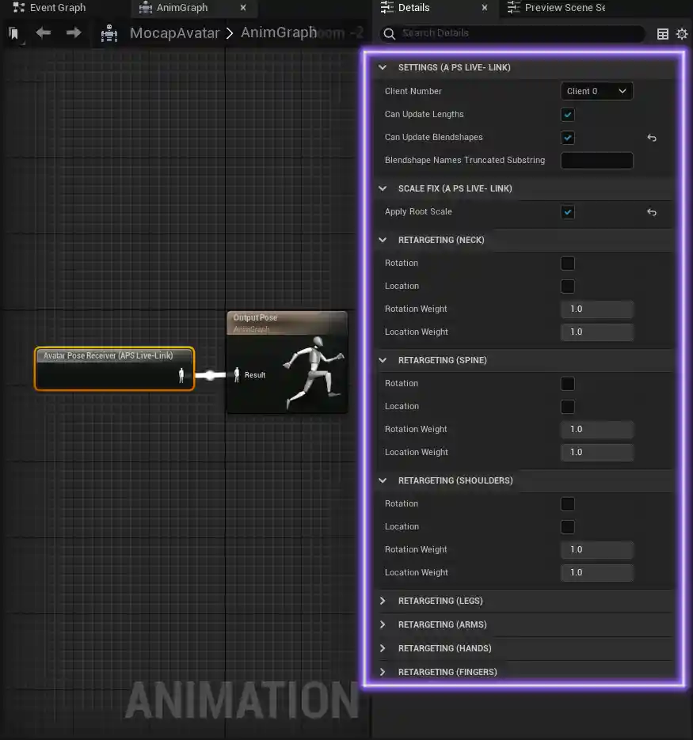Screen dimensions: 693x740
Task: Click MocapAvatar in the breadcrumb
Action: pos(175,33)
